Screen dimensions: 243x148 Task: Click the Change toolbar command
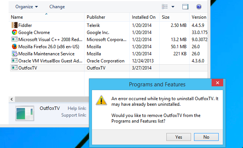pos(57,7)
